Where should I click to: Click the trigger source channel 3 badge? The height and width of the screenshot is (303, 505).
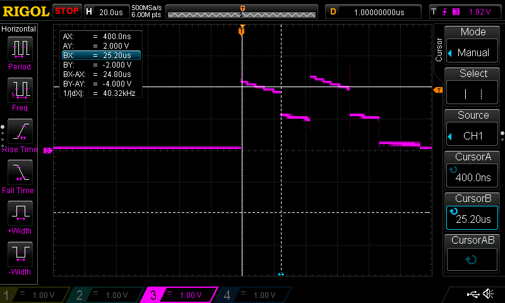click(456, 12)
